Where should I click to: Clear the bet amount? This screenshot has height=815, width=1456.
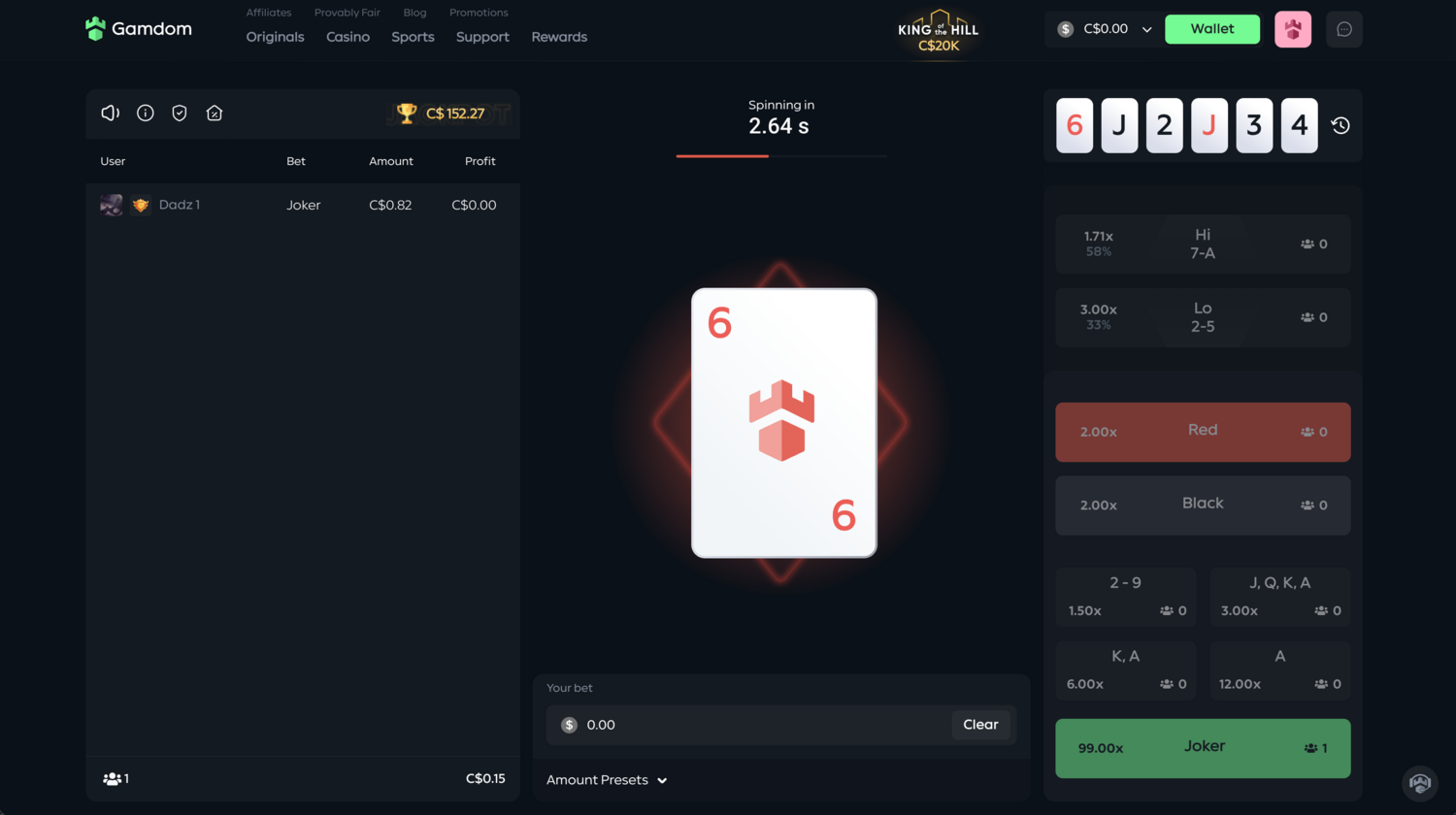tap(980, 725)
